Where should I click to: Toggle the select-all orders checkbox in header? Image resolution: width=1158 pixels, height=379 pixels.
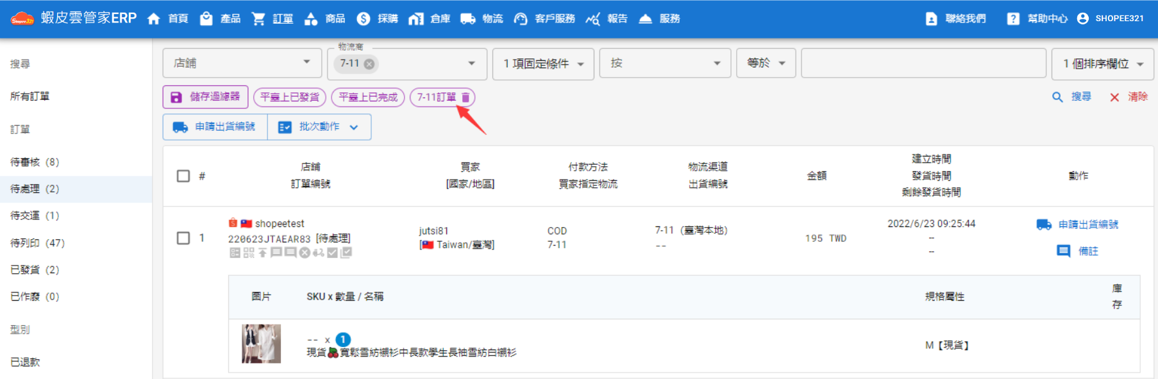[183, 176]
